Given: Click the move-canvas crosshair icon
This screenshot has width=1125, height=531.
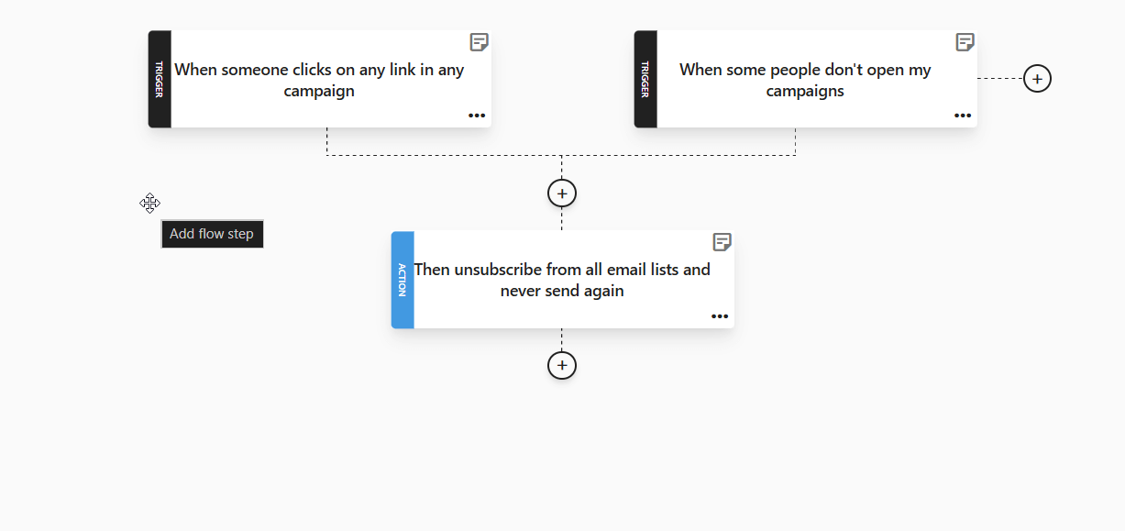Looking at the screenshot, I should pyautogui.click(x=149, y=203).
